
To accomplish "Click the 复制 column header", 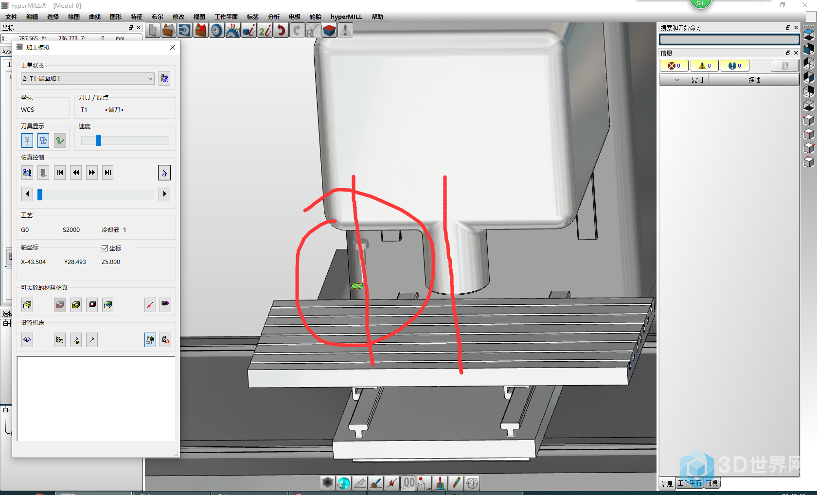I will tap(697, 80).
